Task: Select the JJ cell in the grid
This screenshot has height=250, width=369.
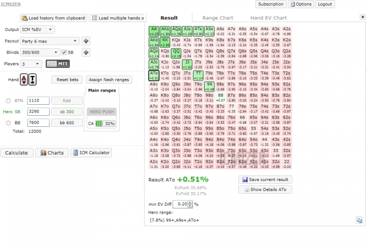Action: 187,64
